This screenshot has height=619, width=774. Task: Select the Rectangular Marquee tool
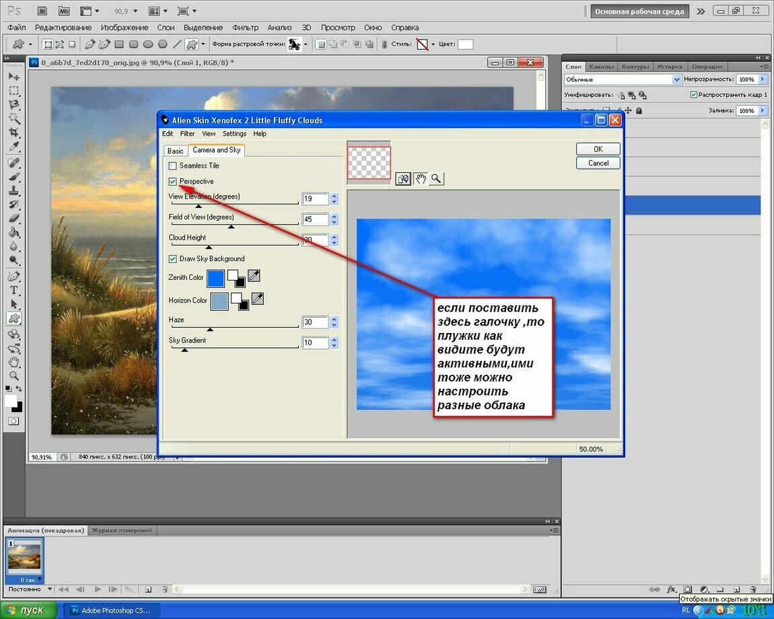[x=14, y=91]
